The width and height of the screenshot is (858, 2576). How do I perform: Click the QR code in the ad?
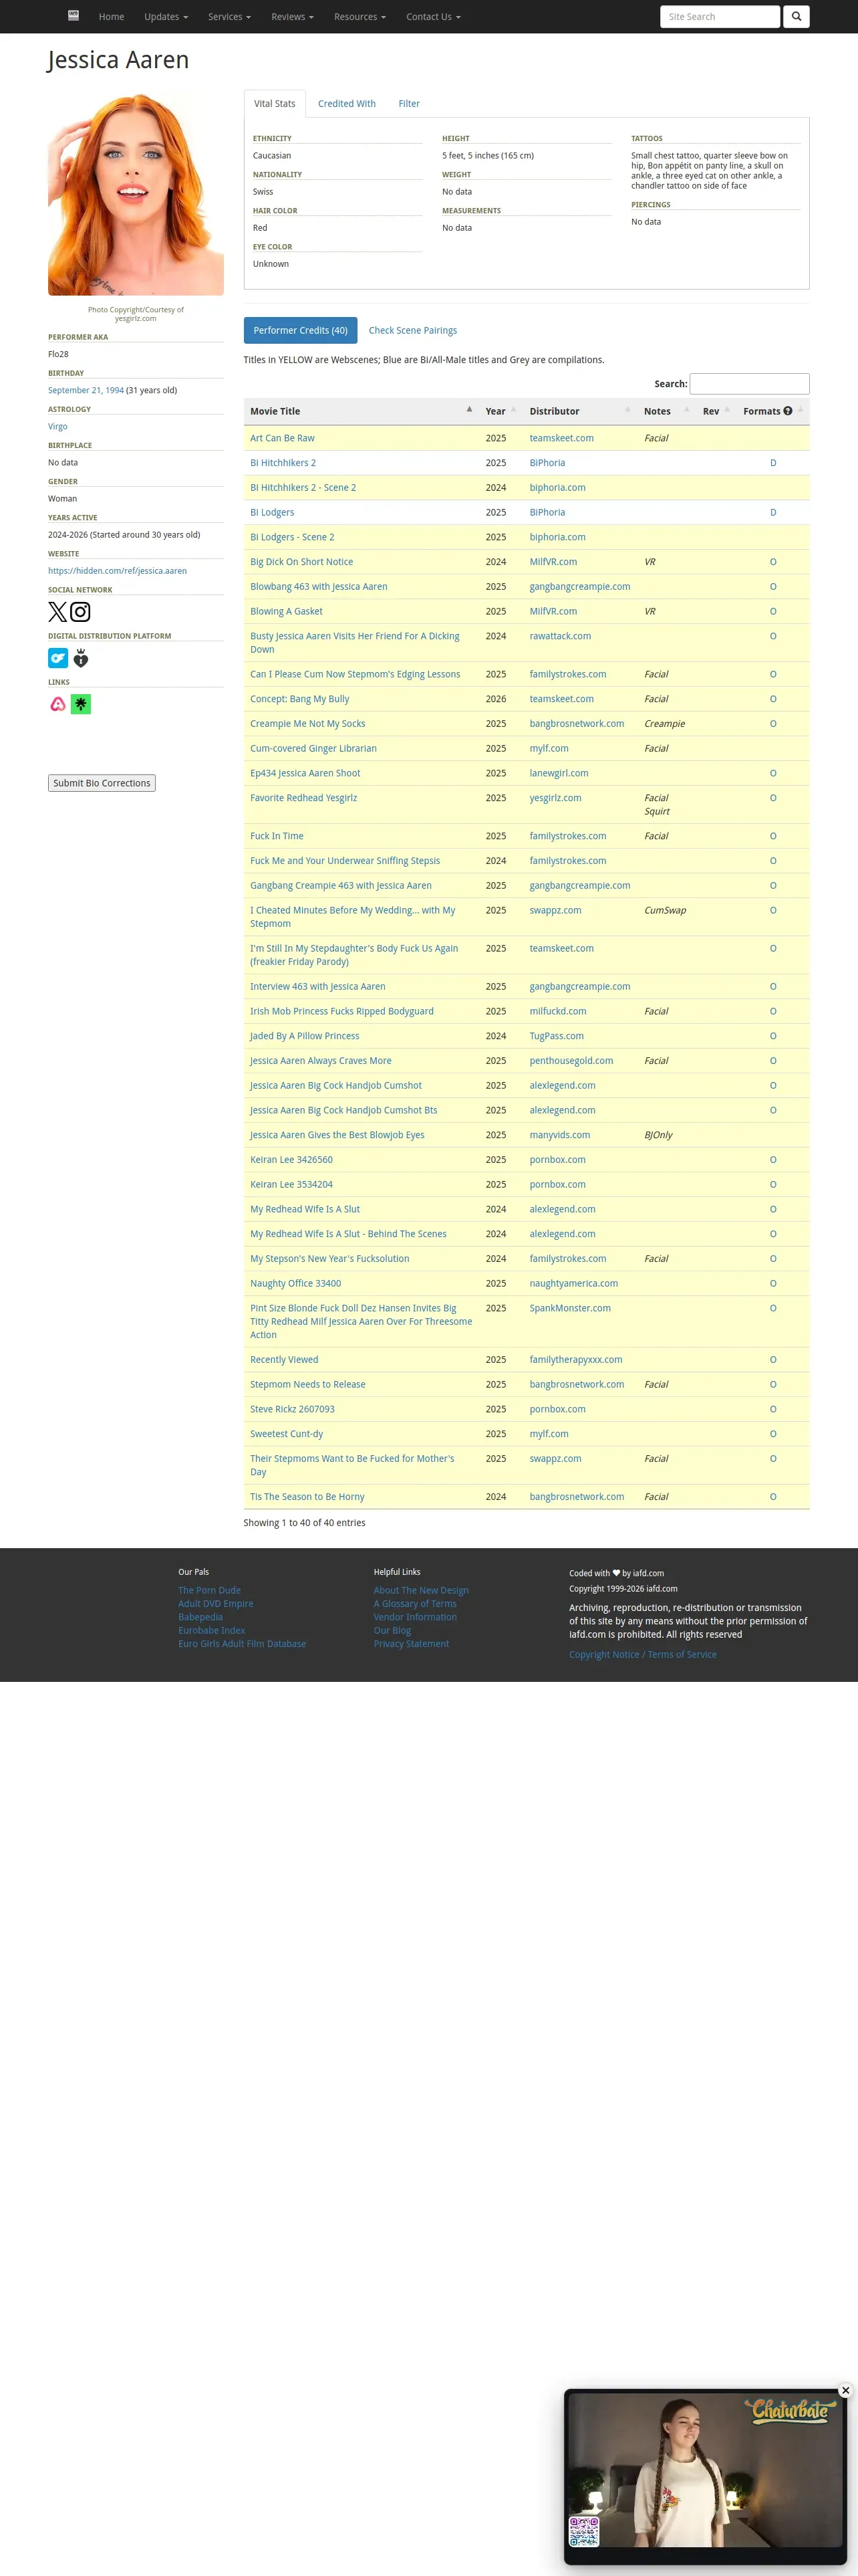584,2532
